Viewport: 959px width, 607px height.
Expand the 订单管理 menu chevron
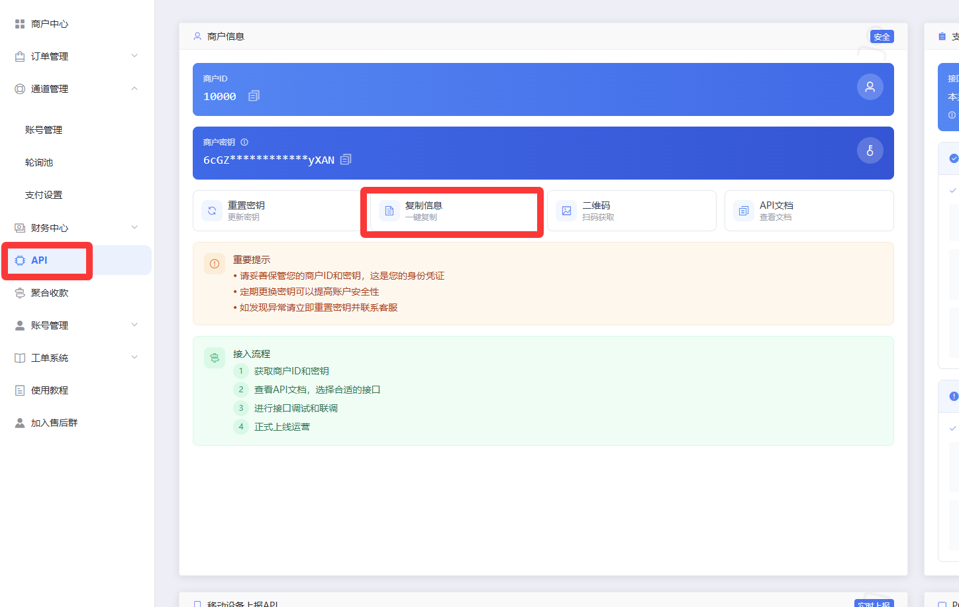pyautogui.click(x=134, y=56)
